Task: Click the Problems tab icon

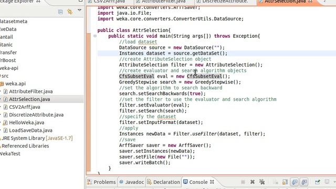Action: pyautogui.click(x=90, y=182)
